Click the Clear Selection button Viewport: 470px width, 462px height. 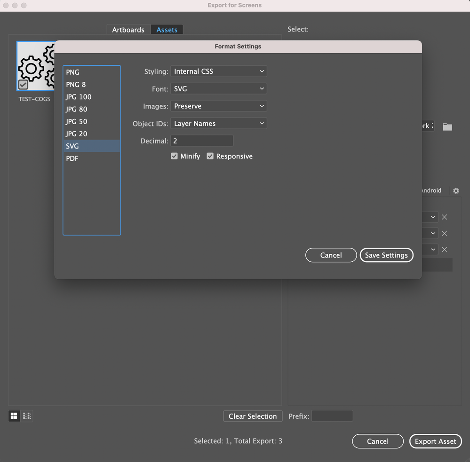(253, 416)
